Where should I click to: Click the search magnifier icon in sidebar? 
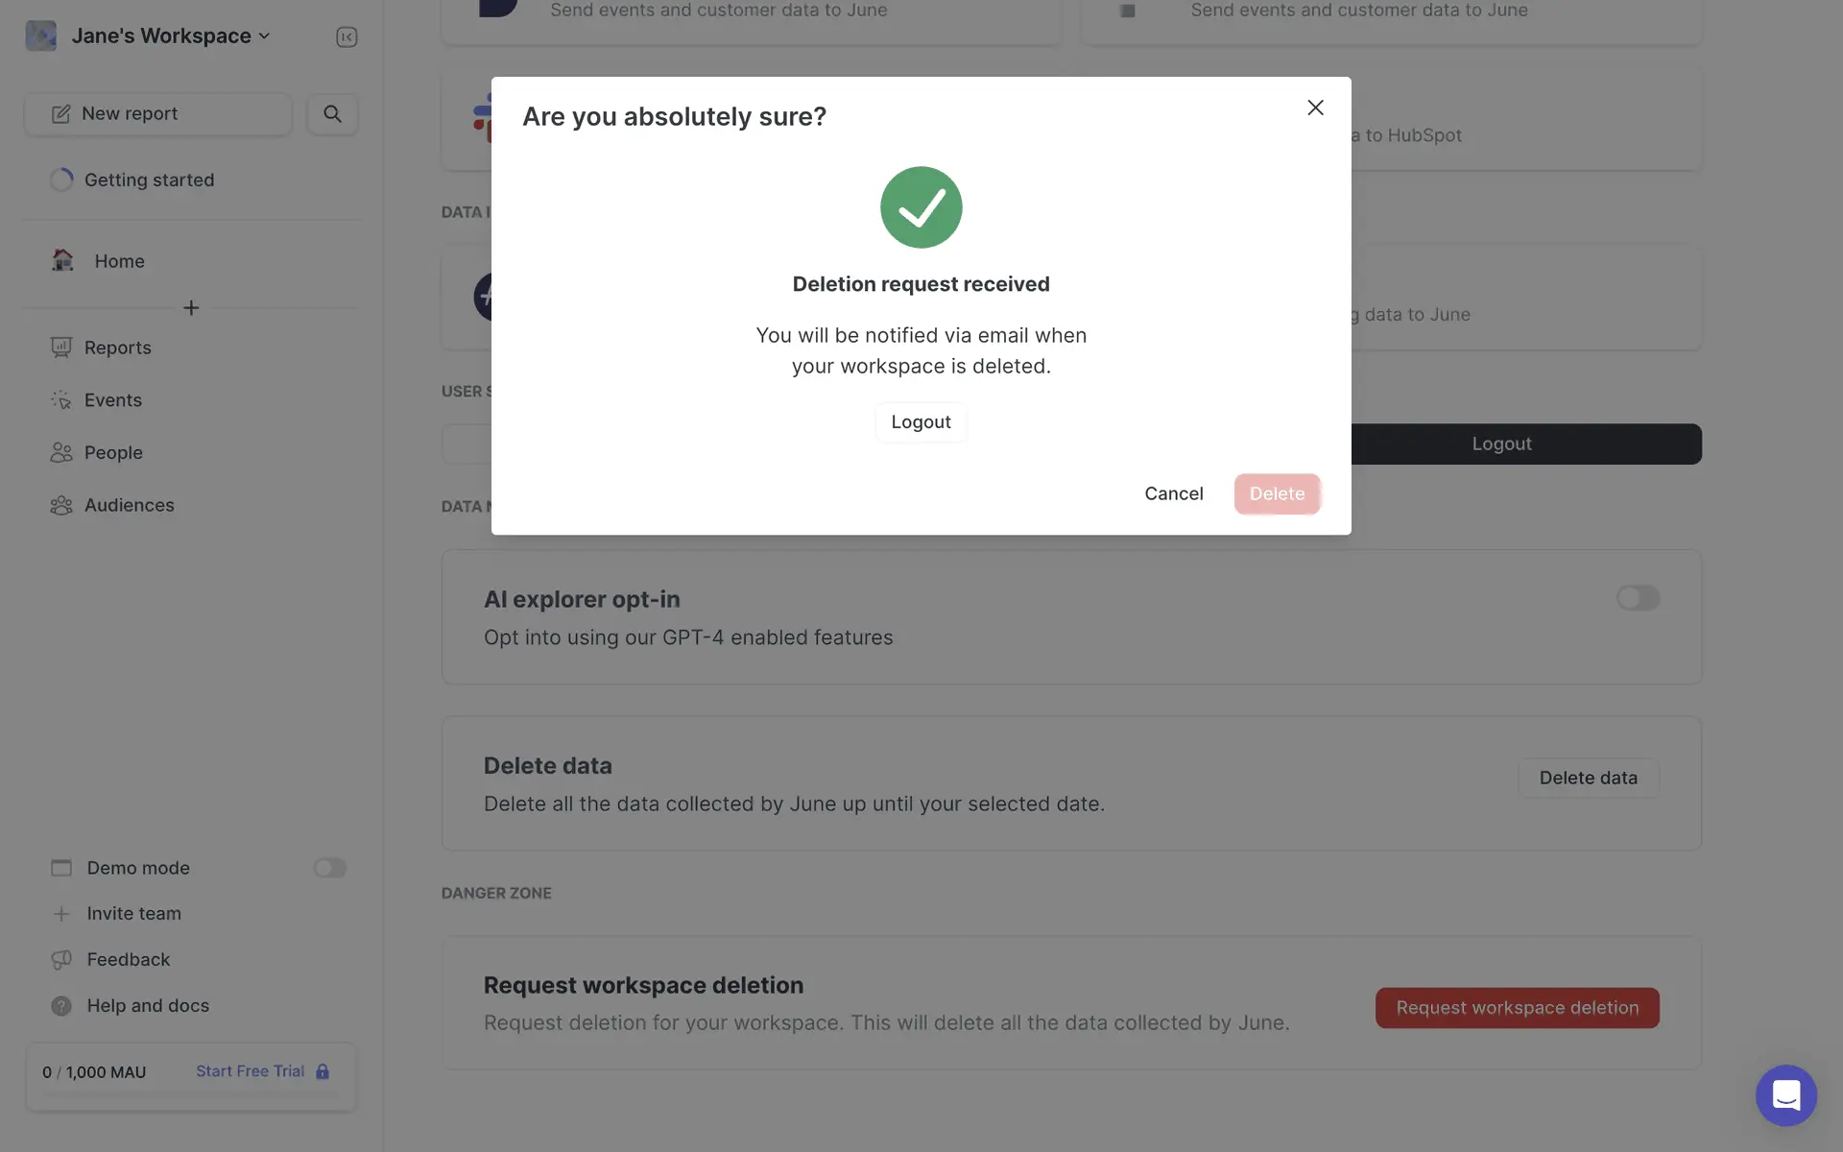click(x=332, y=114)
